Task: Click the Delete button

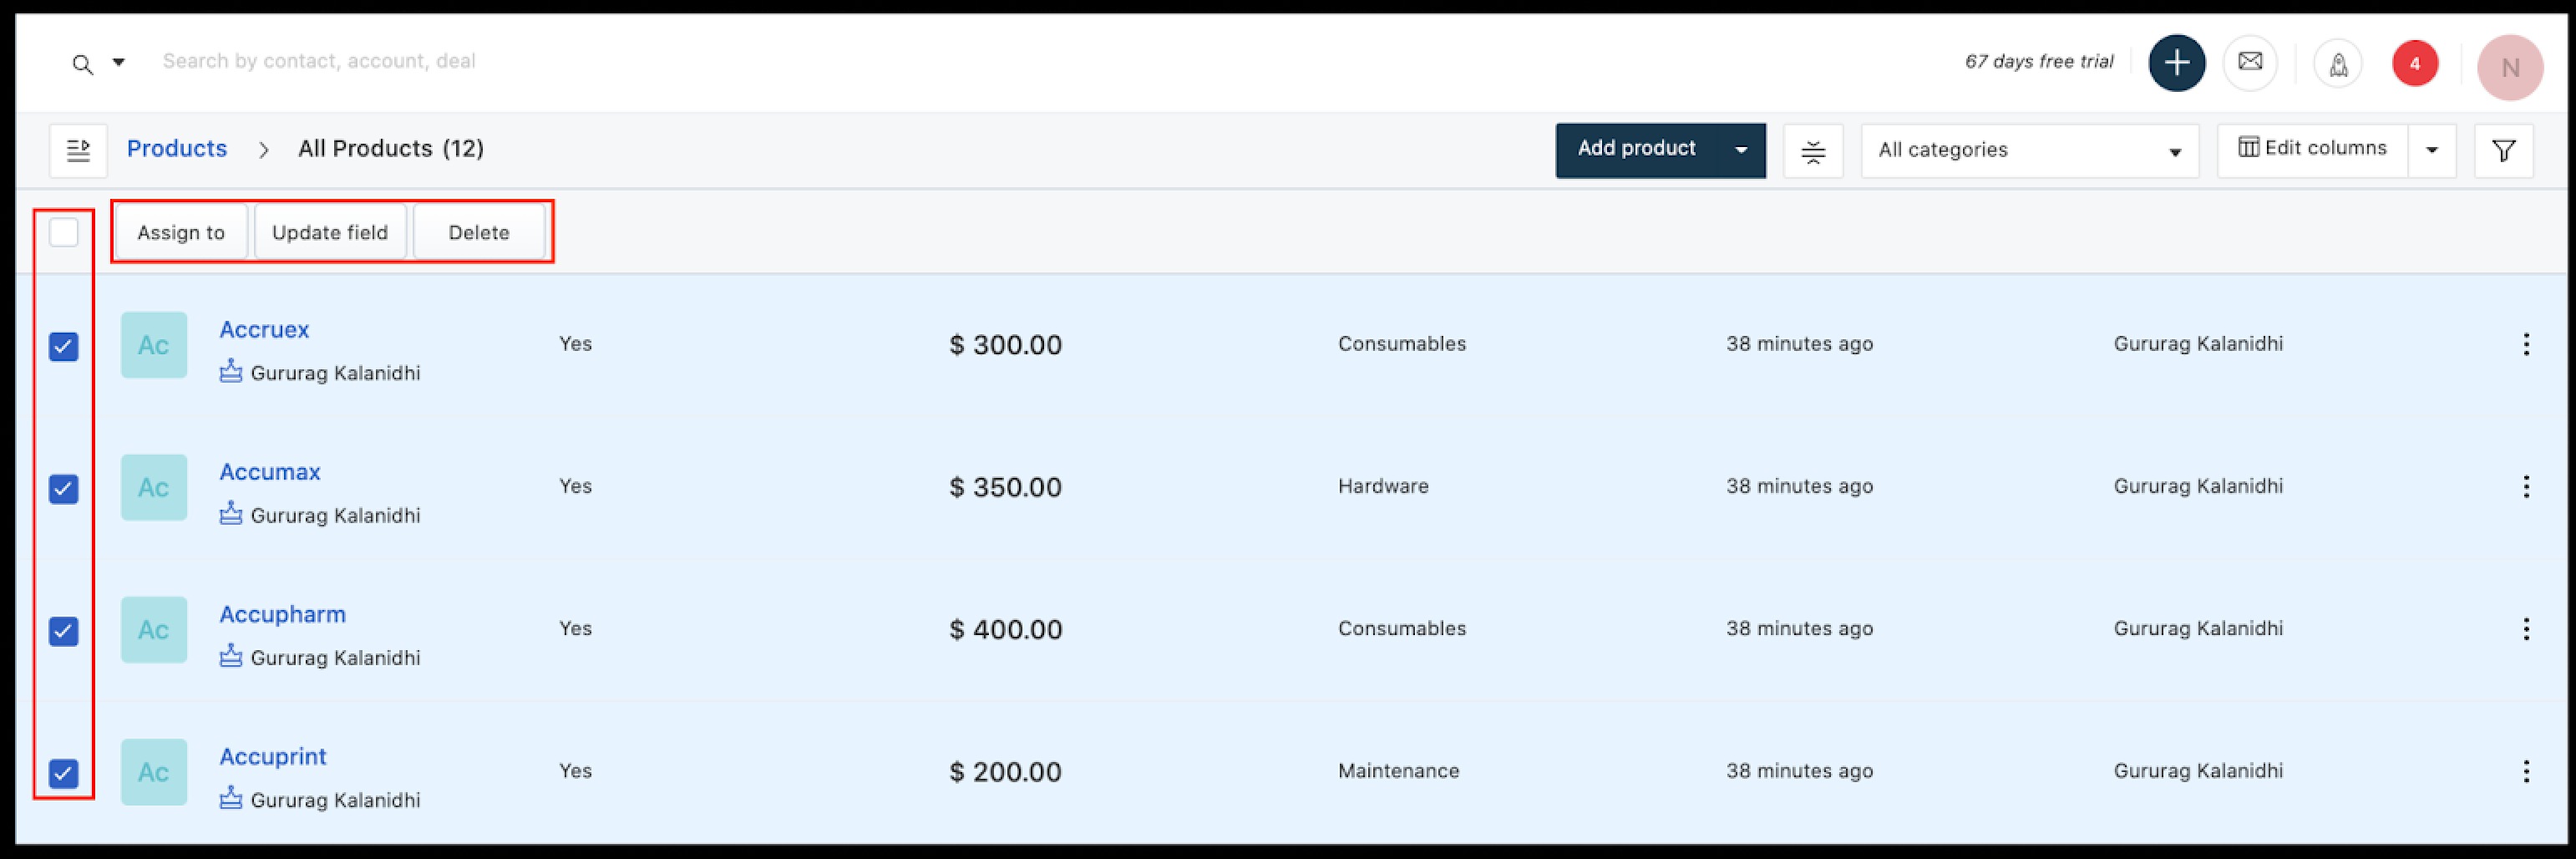Action: (x=479, y=233)
